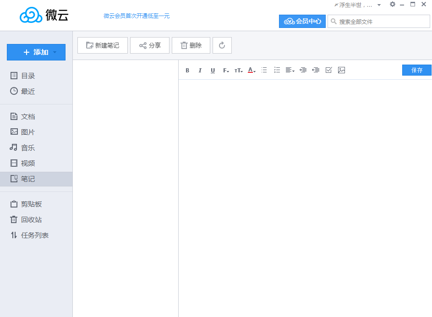Image resolution: width=432 pixels, height=317 pixels.
Task: Apply numbered list formatting
Action: pyautogui.click(x=277, y=70)
